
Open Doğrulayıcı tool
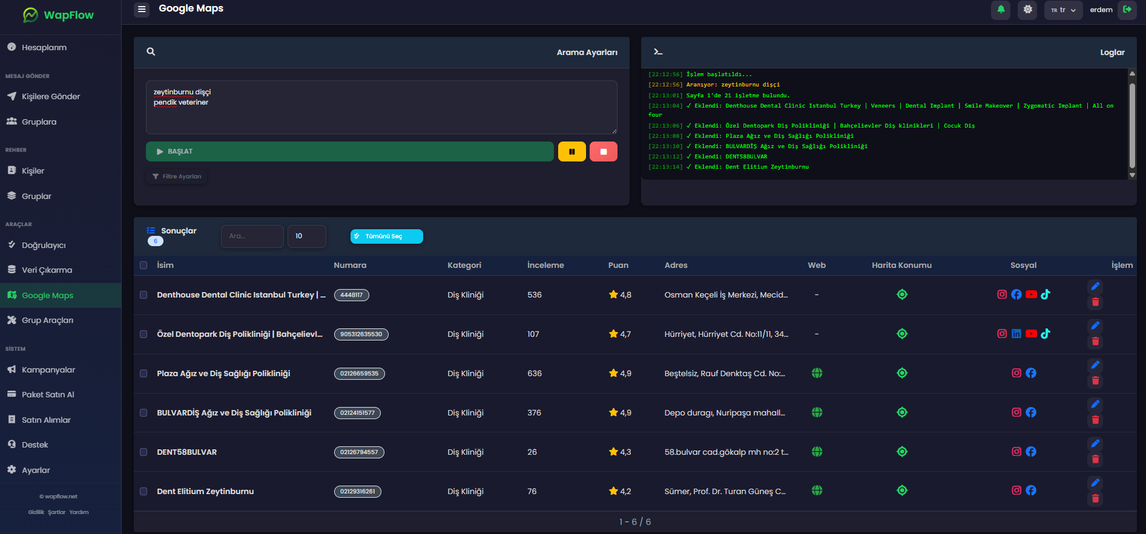pyautogui.click(x=61, y=245)
